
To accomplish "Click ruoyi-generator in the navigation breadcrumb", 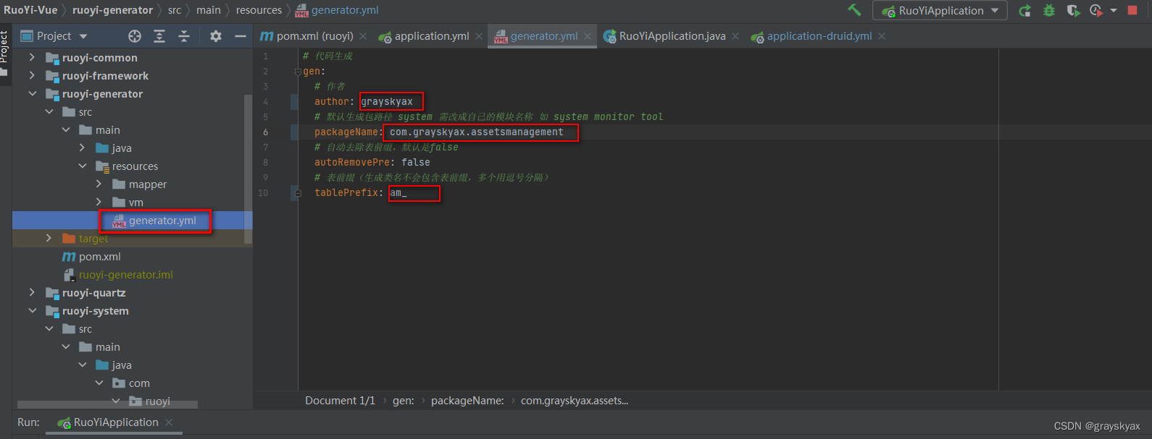I will click(112, 10).
